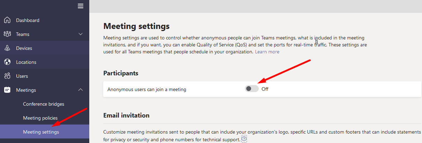Viewport: 422px width, 143px height.
Task: Click the Dashboard home icon
Action: (7, 20)
